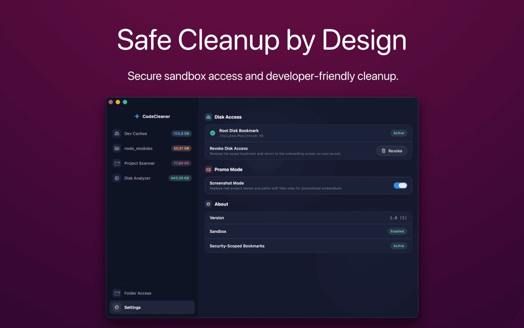Image resolution: width=524 pixels, height=328 pixels.
Task: Click the Dev Caches archive icon in sidebar
Action: click(x=117, y=134)
